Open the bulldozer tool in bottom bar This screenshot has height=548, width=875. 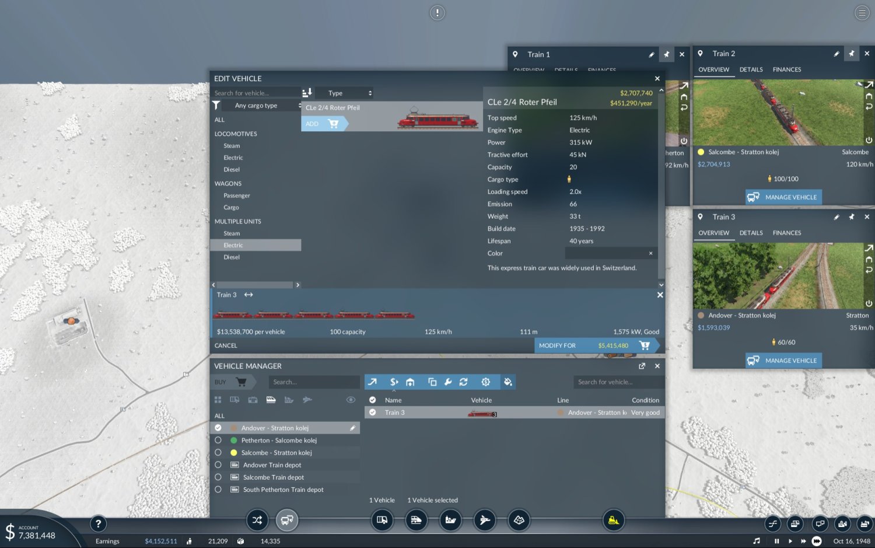[x=613, y=520]
